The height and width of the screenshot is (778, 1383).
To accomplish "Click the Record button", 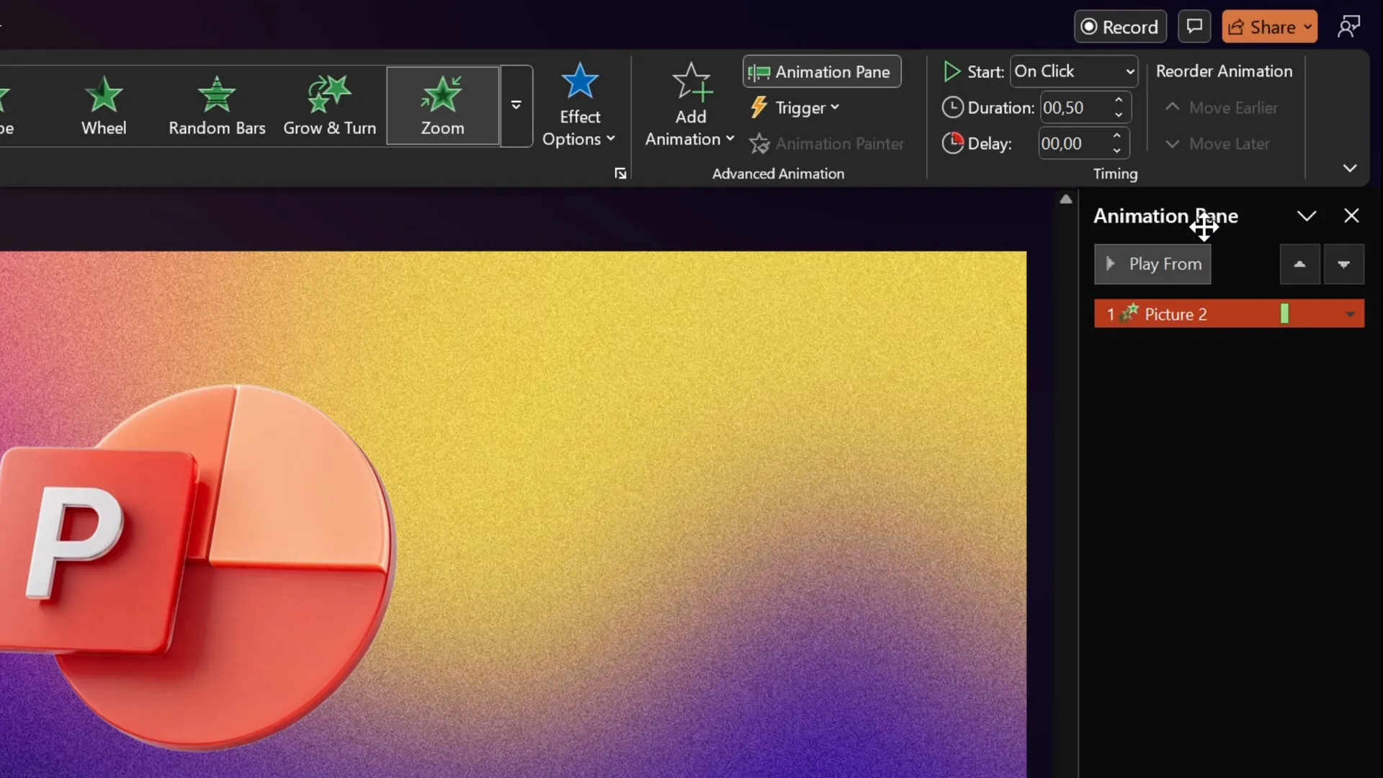I will (1120, 27).
